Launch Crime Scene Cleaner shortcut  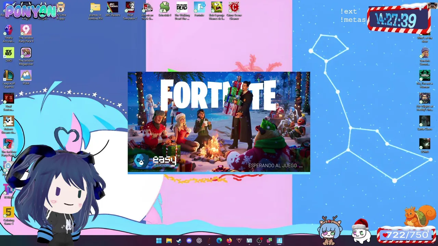[234, 11]
